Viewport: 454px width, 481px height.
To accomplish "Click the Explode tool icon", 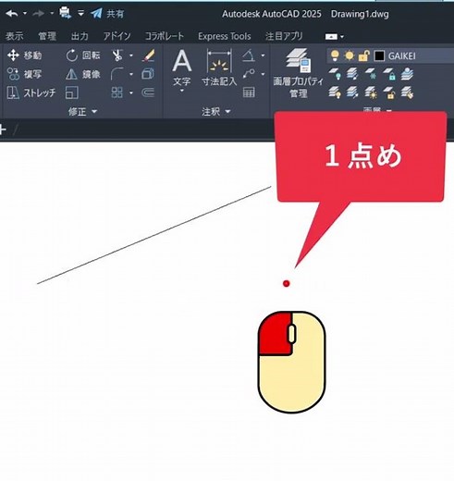I will click(148, 74).
